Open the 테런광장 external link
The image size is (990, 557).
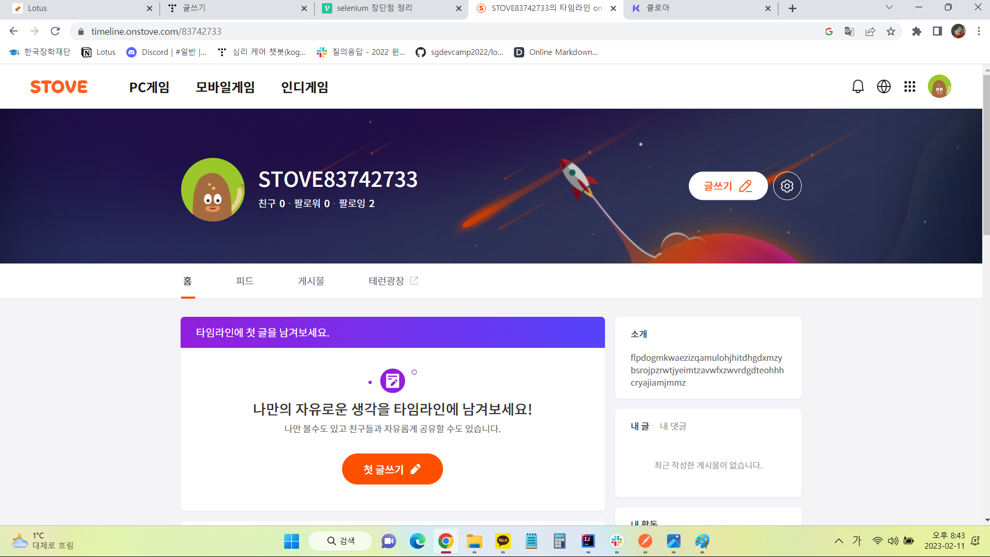tap(393, 281)
